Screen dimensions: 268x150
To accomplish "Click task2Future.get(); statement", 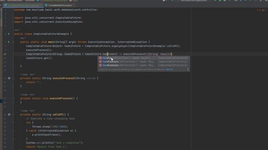I will pyautogui.click(x=39, y=58).
